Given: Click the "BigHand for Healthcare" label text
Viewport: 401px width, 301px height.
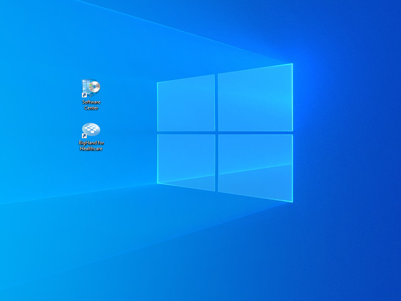Looking at the screenshot, I should (91, 146).
